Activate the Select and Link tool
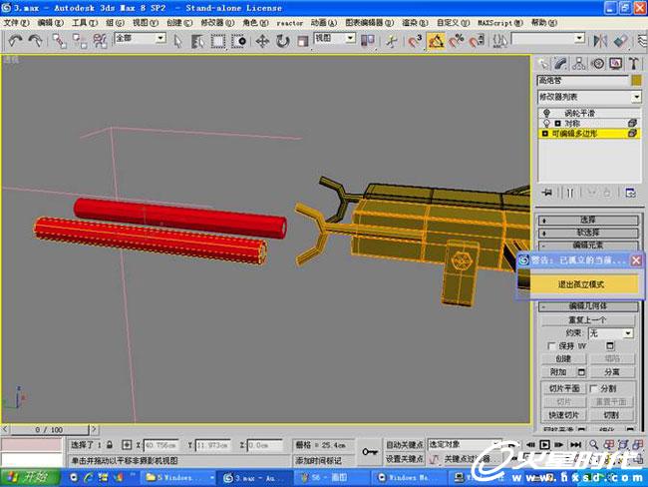The image size is (648, 487). coord(59,41)
